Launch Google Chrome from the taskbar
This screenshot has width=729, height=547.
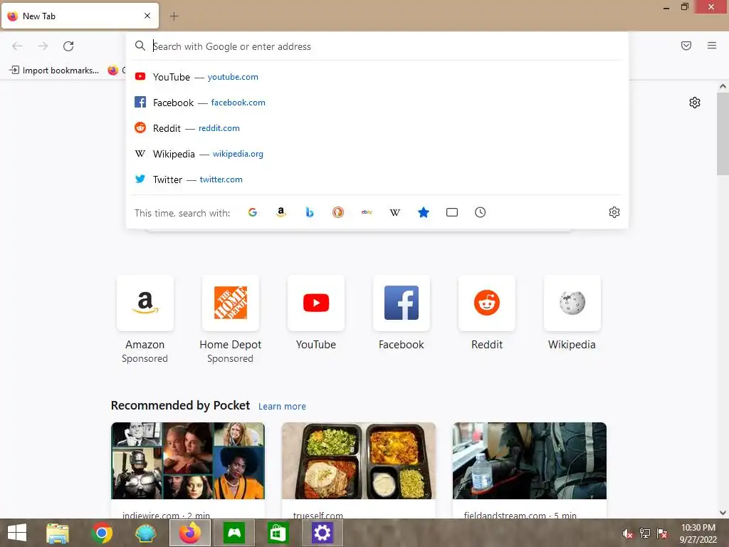[101, 533]
